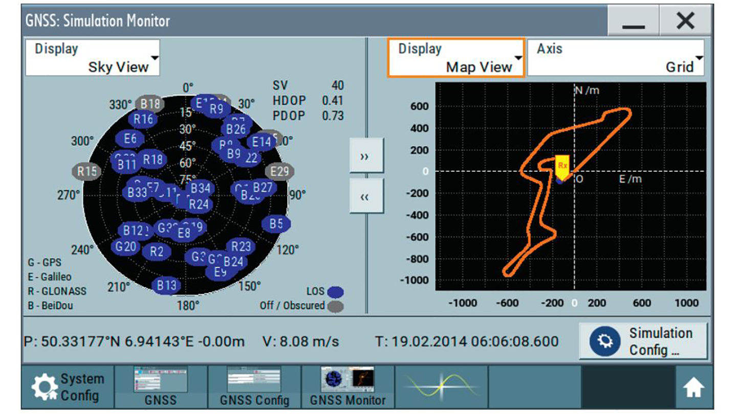Minimize the Simulation Monitor window
Screen dimensions: 737x414
coord(633,21)
